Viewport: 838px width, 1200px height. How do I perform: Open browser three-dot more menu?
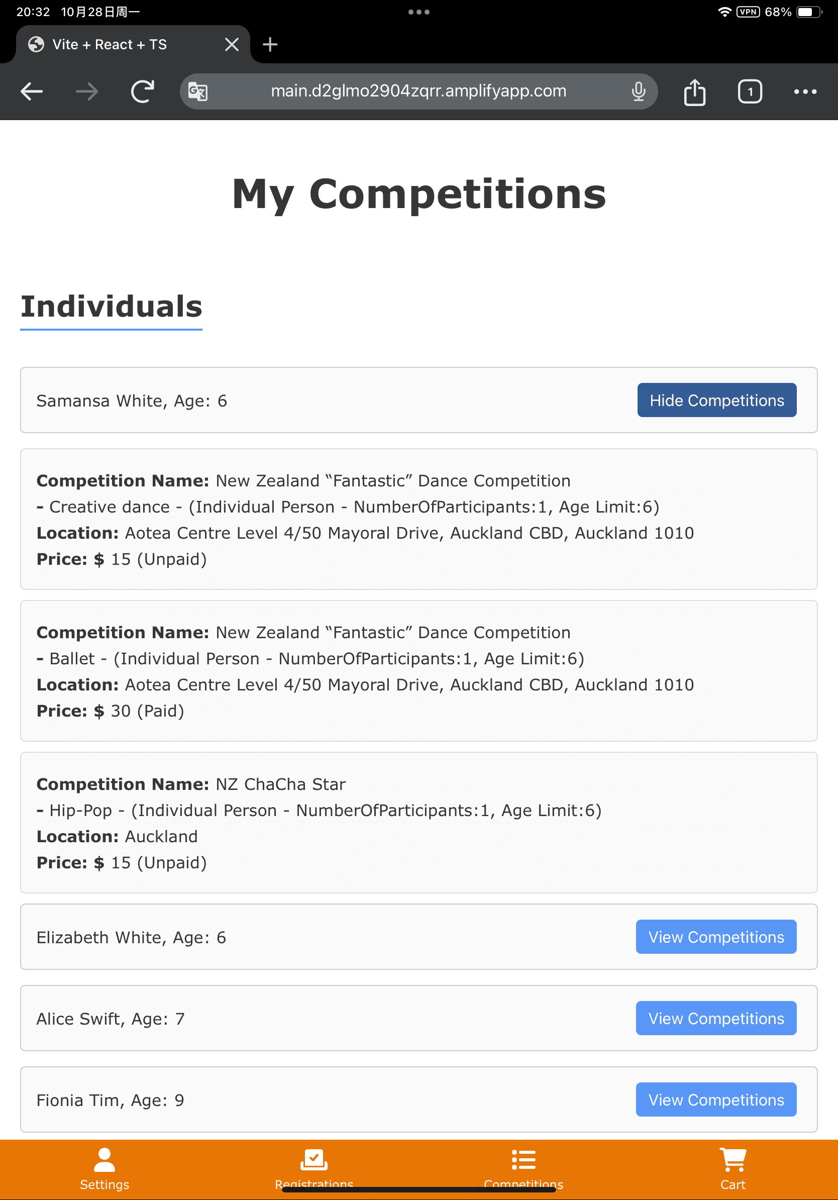pos(804,91)
